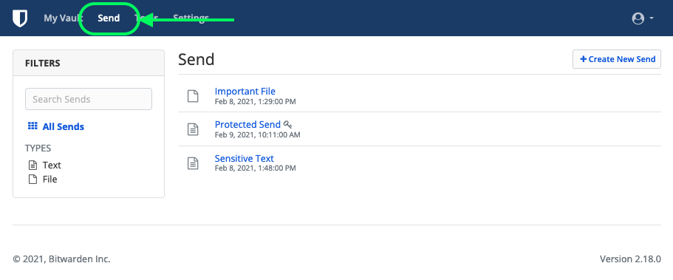Click Create New Send button
The height and width of the screenshot is (280, 673).
pos(617,59)
